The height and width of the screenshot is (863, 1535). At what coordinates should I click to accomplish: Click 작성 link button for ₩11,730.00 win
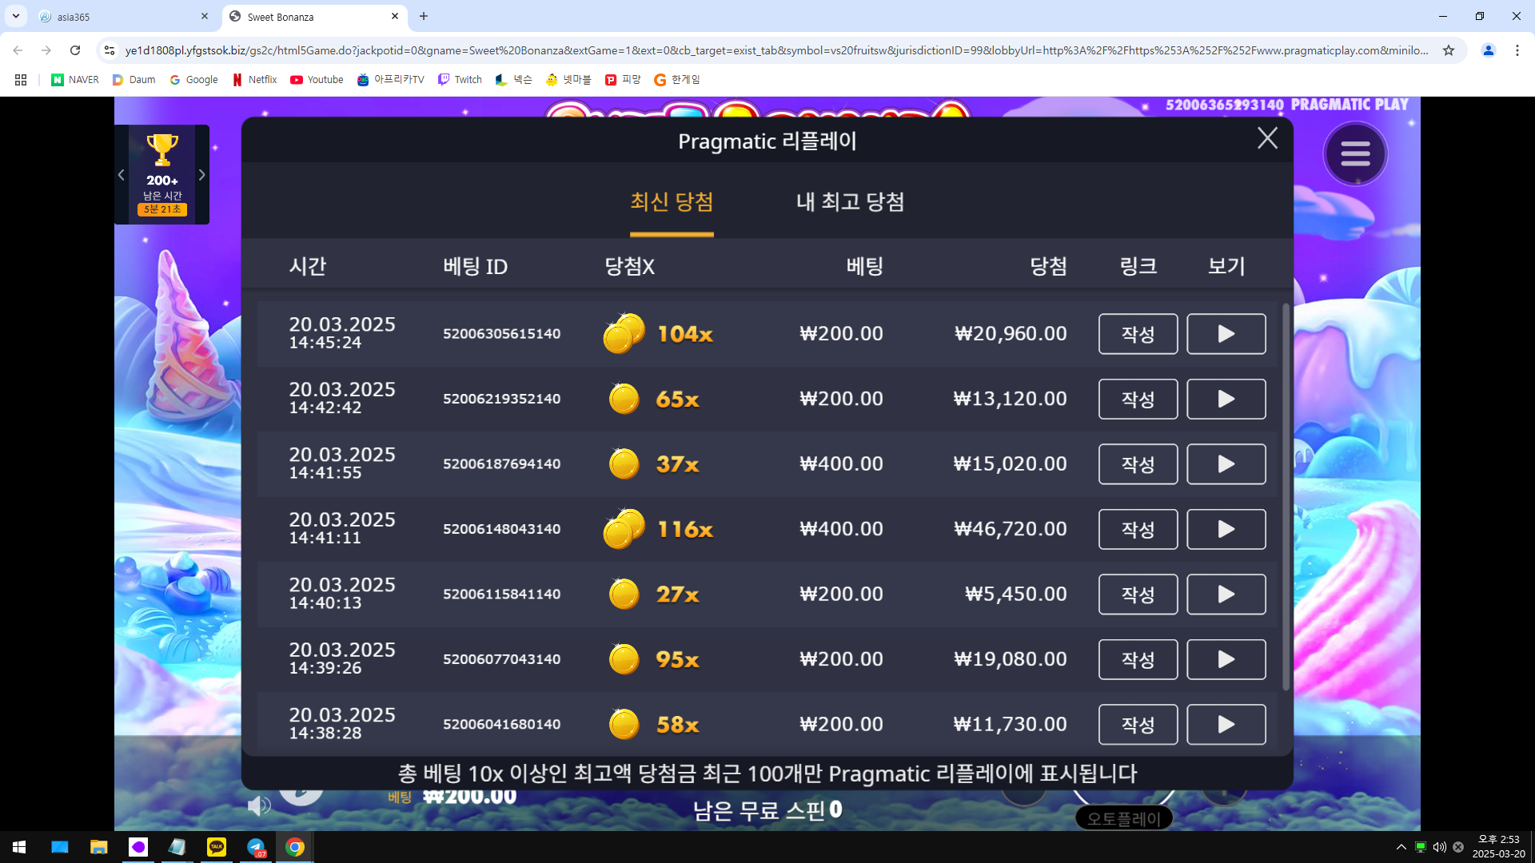1138,725
